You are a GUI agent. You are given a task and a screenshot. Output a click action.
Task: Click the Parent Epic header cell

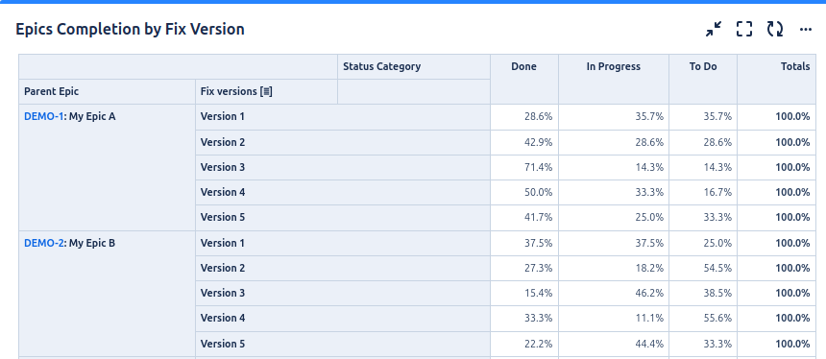pos(108,91)
